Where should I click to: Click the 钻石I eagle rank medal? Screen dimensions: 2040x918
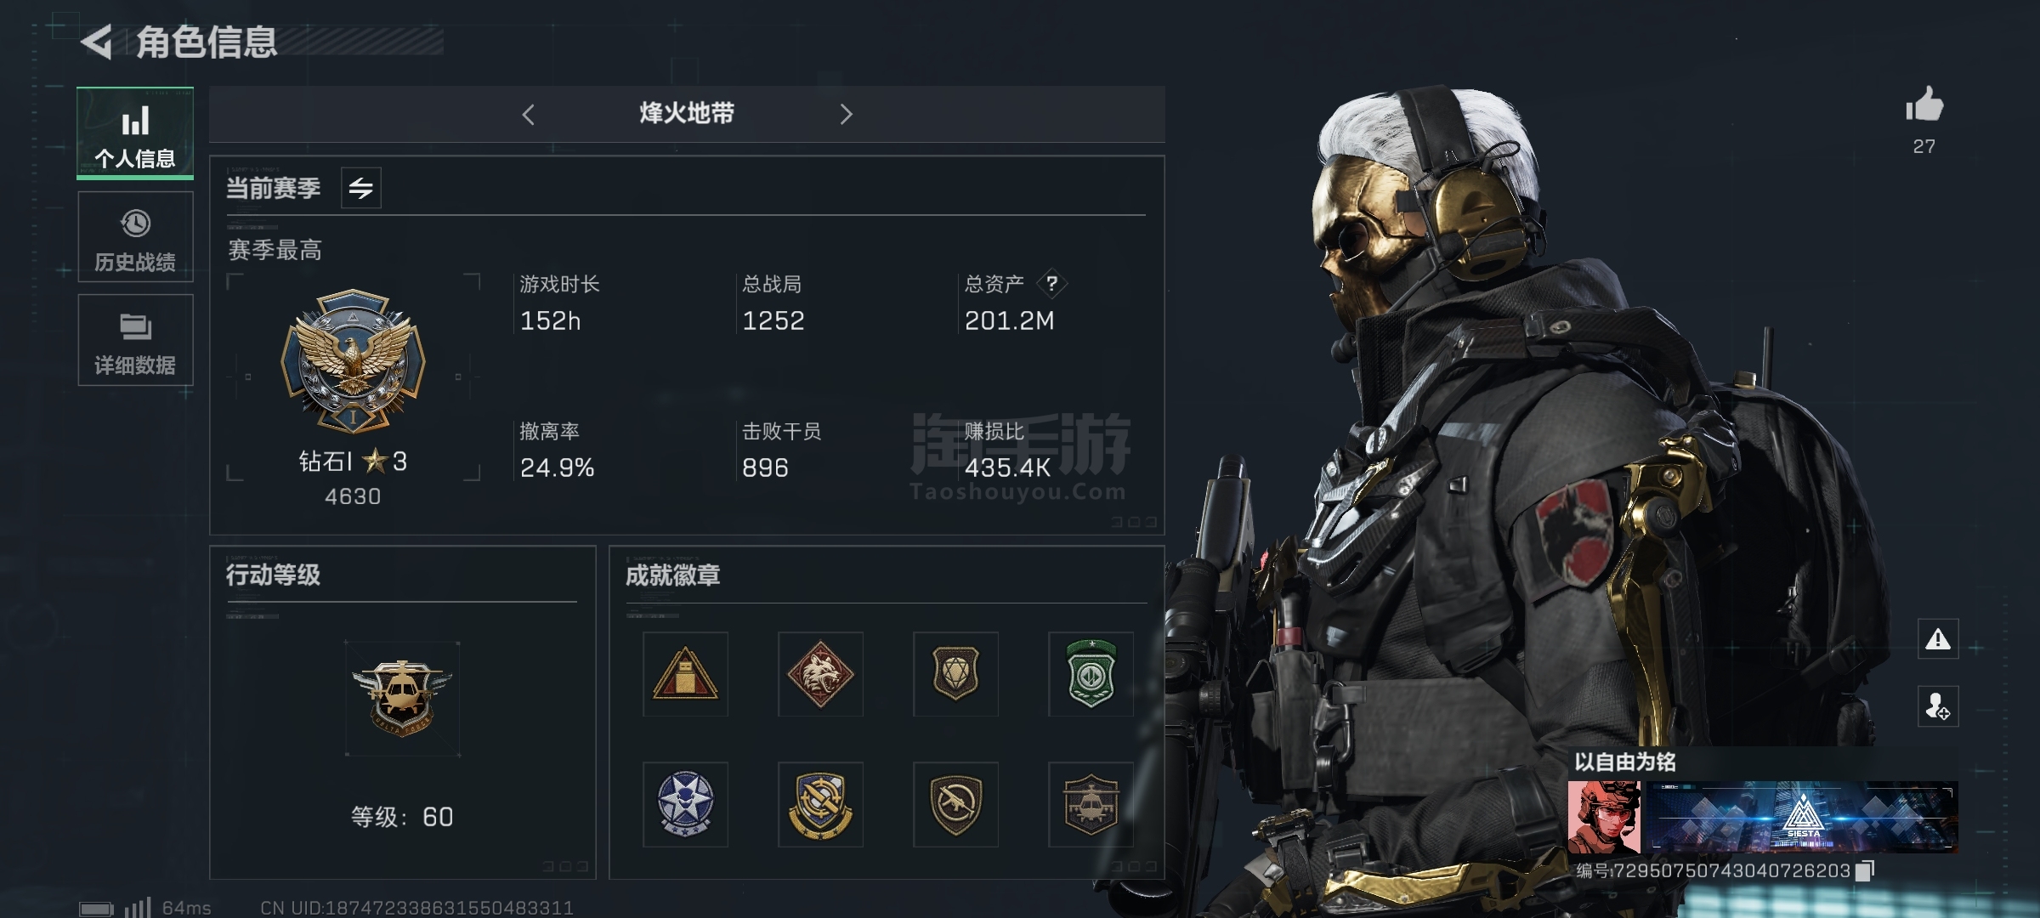pyautogui.click(x=353, y=361)
